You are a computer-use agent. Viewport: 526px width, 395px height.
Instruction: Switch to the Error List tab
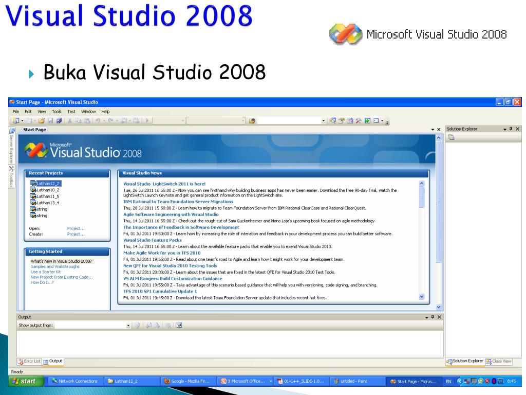(x=29, y=362)
